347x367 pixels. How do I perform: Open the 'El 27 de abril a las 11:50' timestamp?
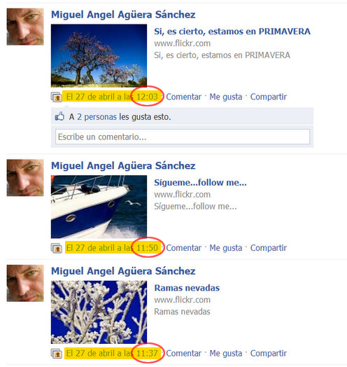pyautogui.click(x=112, y=248)
